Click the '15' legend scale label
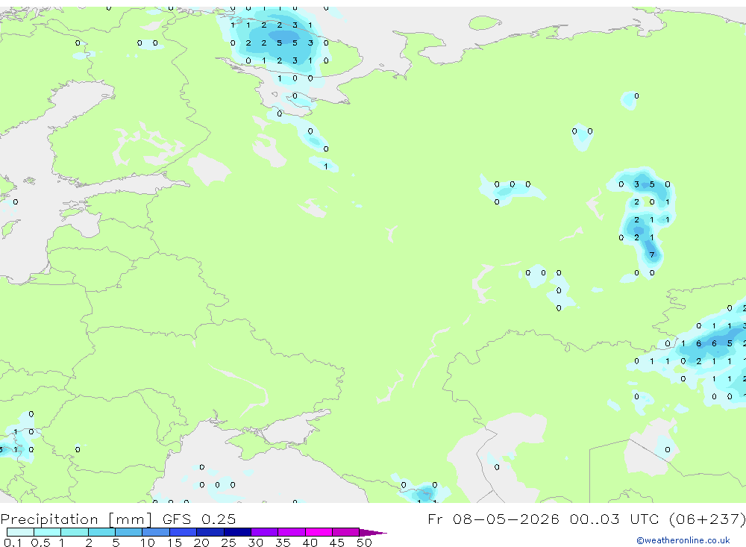 [175, 543]
